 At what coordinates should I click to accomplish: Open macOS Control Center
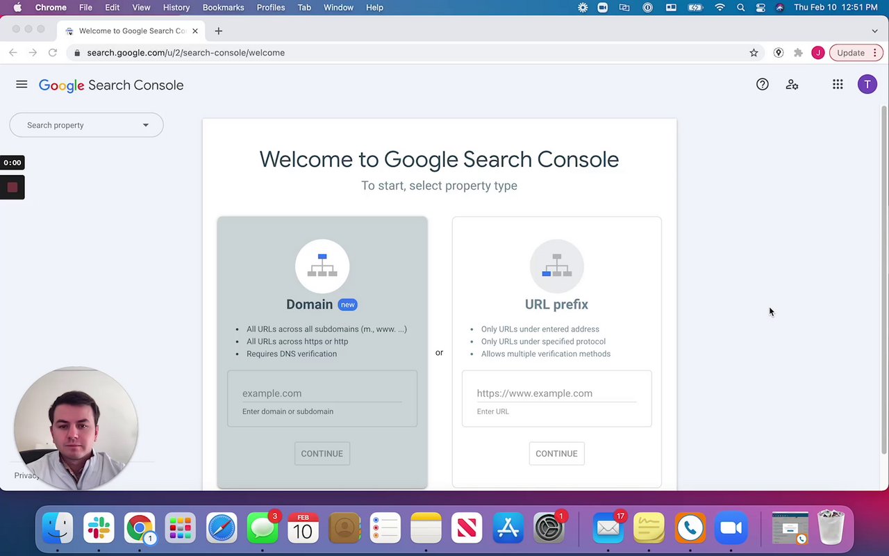(761, 8)
